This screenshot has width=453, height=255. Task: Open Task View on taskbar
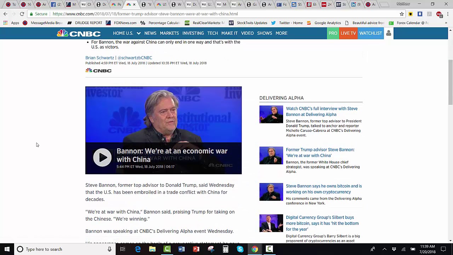[123, 249]
